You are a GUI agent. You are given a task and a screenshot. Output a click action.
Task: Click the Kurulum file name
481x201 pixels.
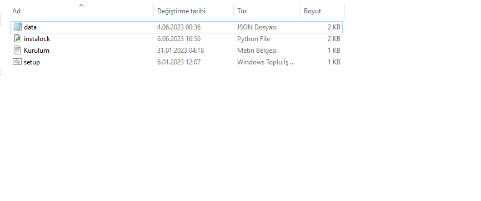(37, 51)
